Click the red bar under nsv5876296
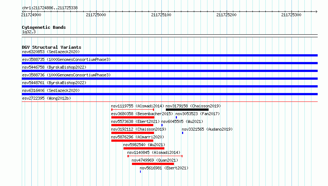 132,141
